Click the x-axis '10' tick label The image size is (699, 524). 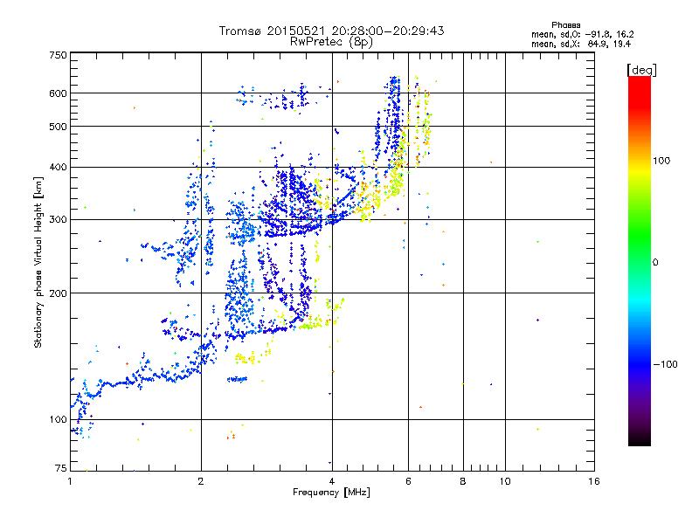[x=505, y=481]
